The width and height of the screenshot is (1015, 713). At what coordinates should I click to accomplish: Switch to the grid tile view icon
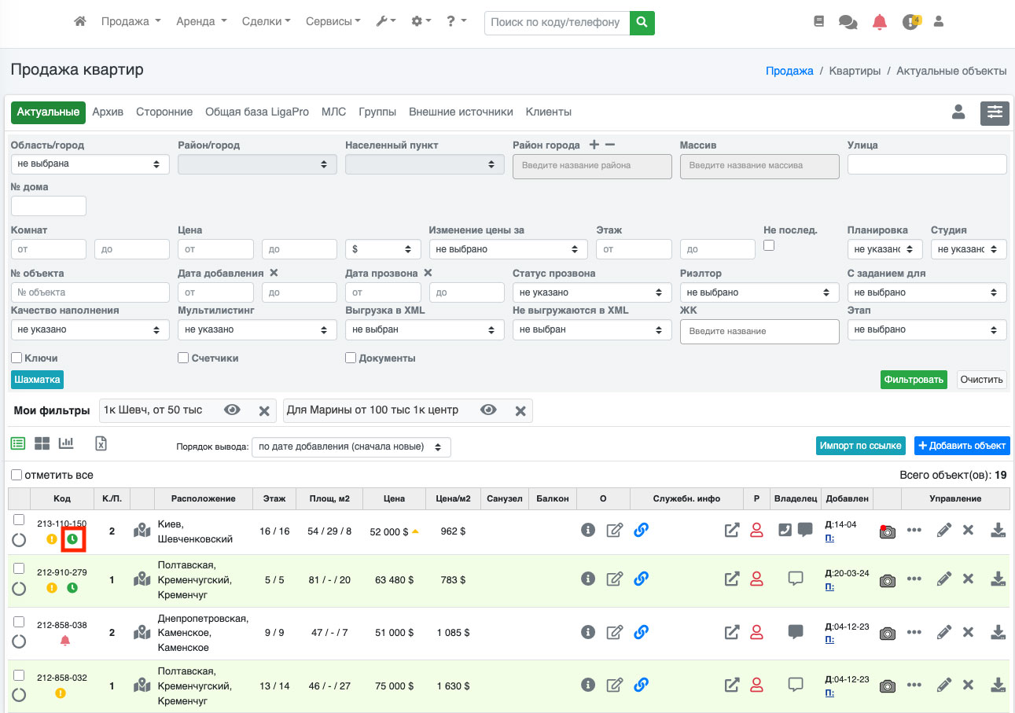tap(42, 443)
